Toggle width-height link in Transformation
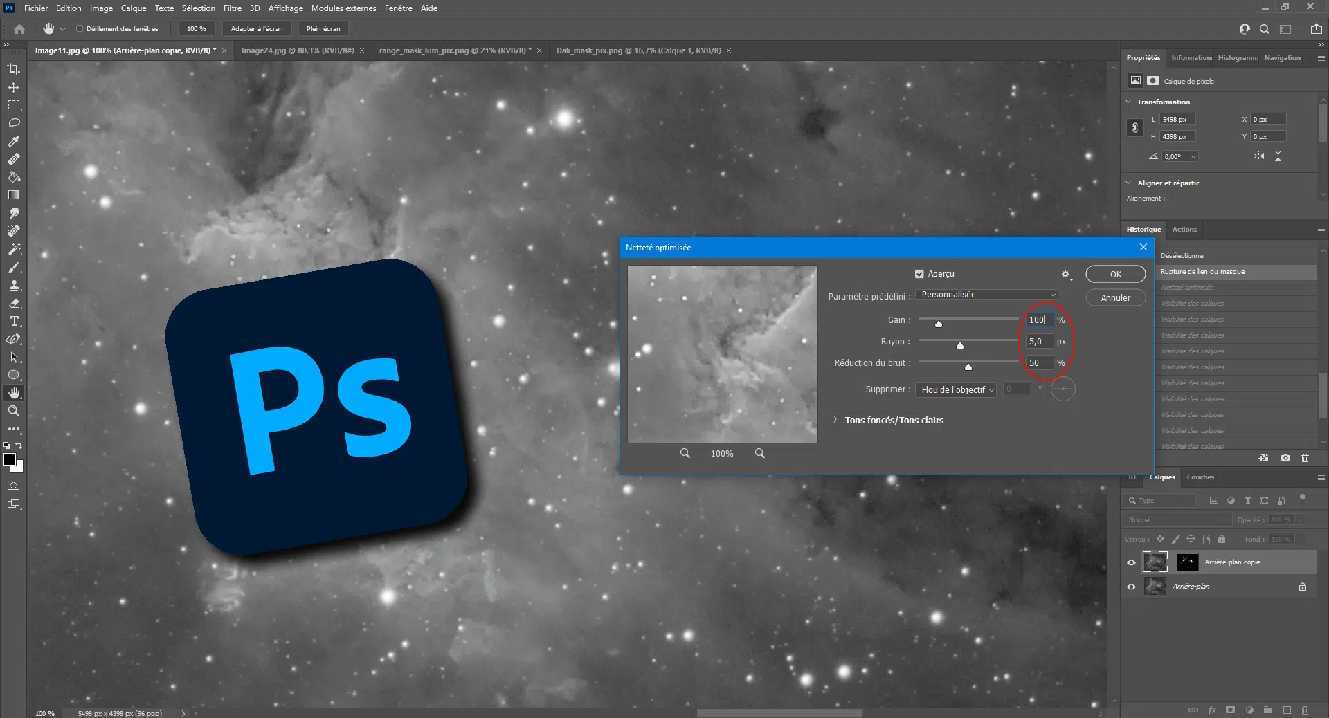The width and height of the screenshot is (1329, 718). [x=1135, y=128]
